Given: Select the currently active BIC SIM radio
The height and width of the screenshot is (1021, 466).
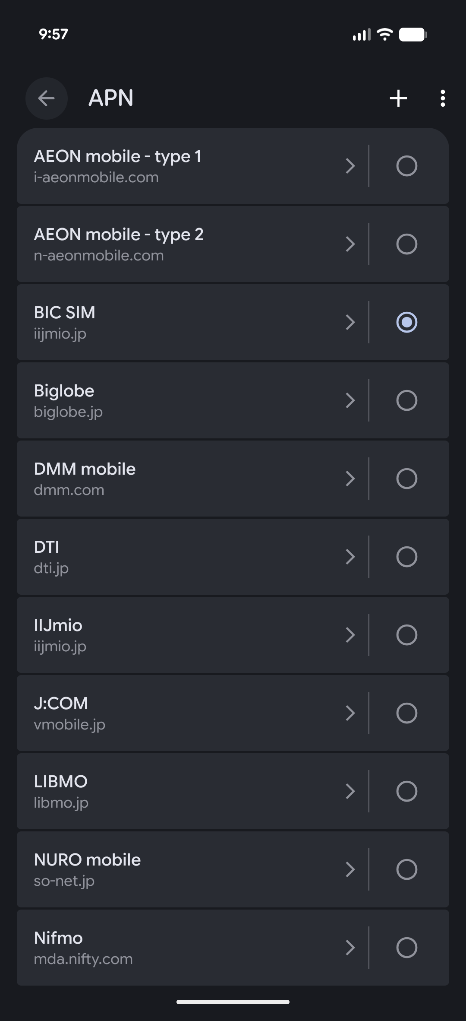Looking at the screenshot, I should 406,322.
